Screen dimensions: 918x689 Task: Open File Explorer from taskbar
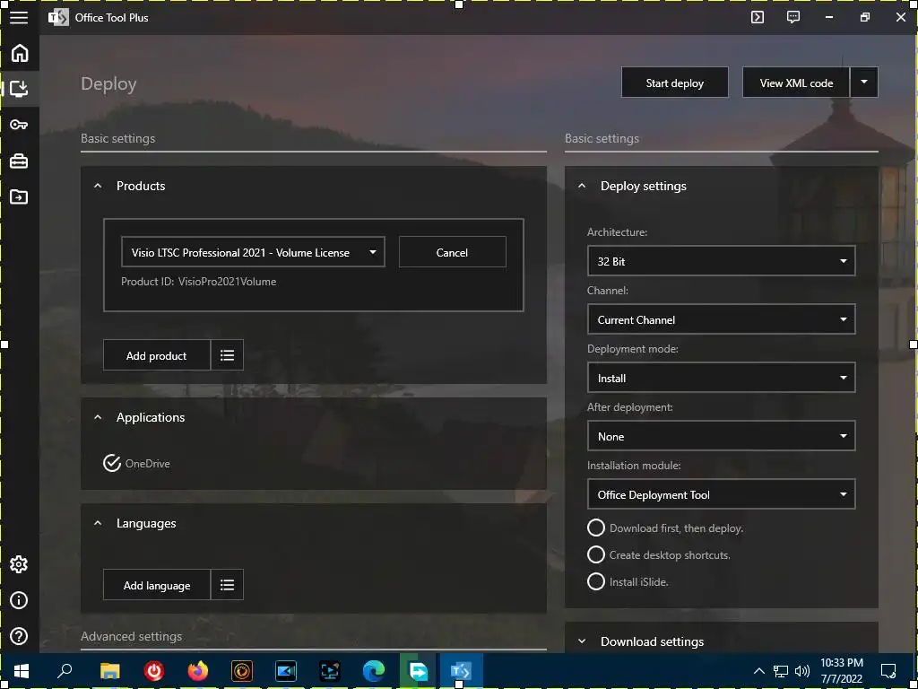point(109,671)
